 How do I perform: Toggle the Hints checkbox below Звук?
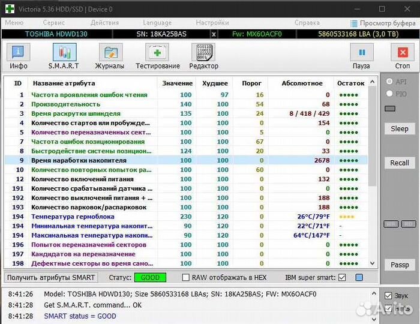(x=388, y=309)
